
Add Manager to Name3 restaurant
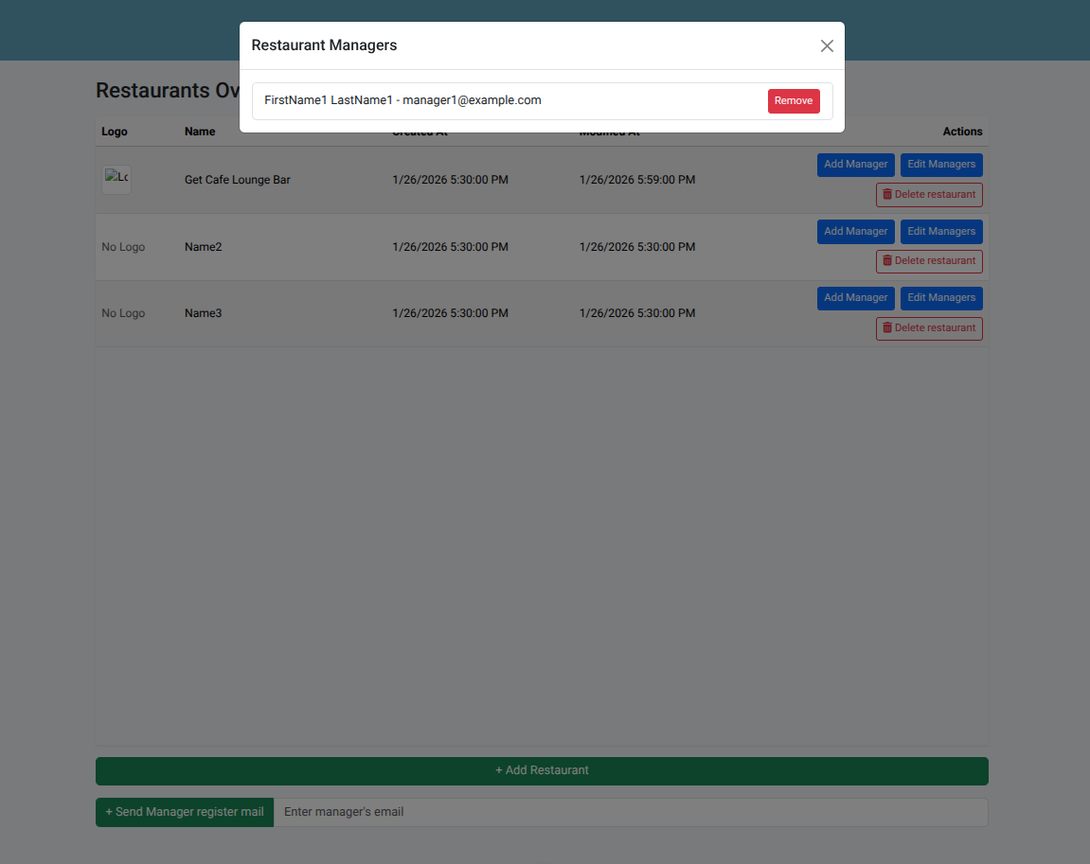click(855, 298)
